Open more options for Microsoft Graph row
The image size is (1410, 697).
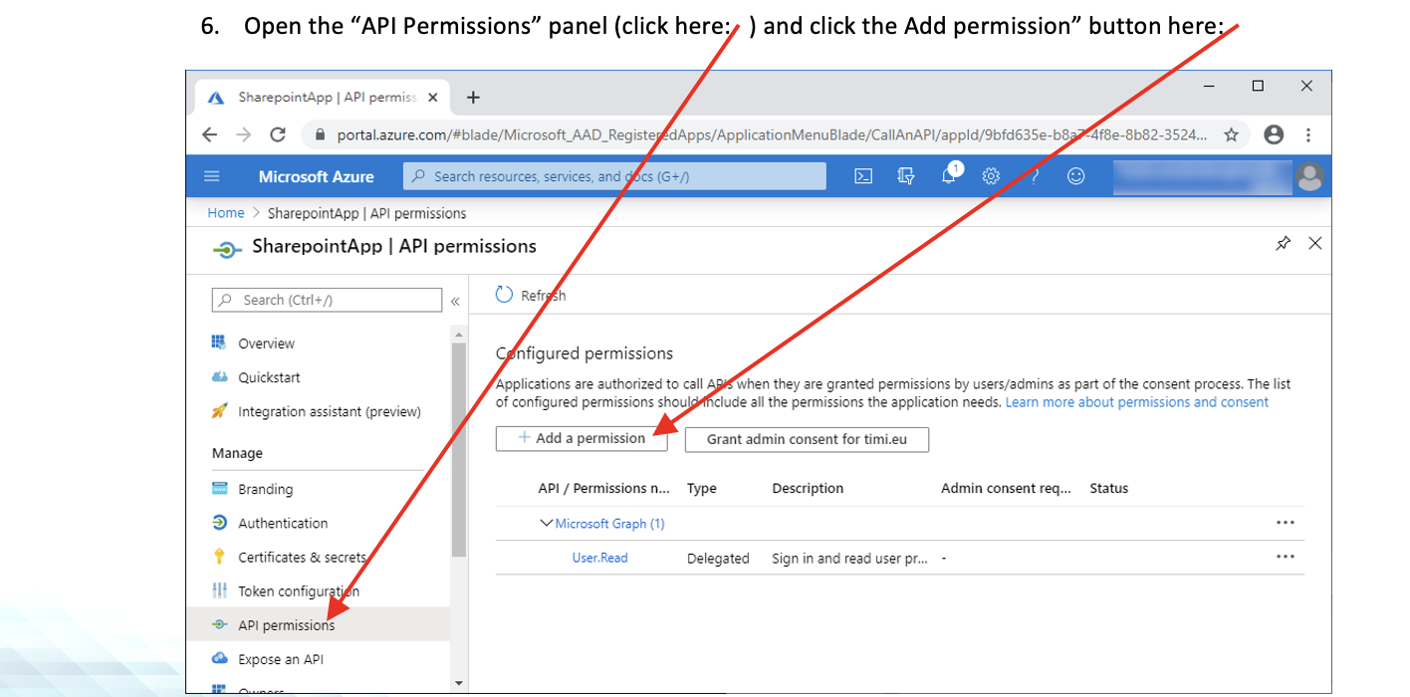pyautogui.click(x=1285, y=523)
